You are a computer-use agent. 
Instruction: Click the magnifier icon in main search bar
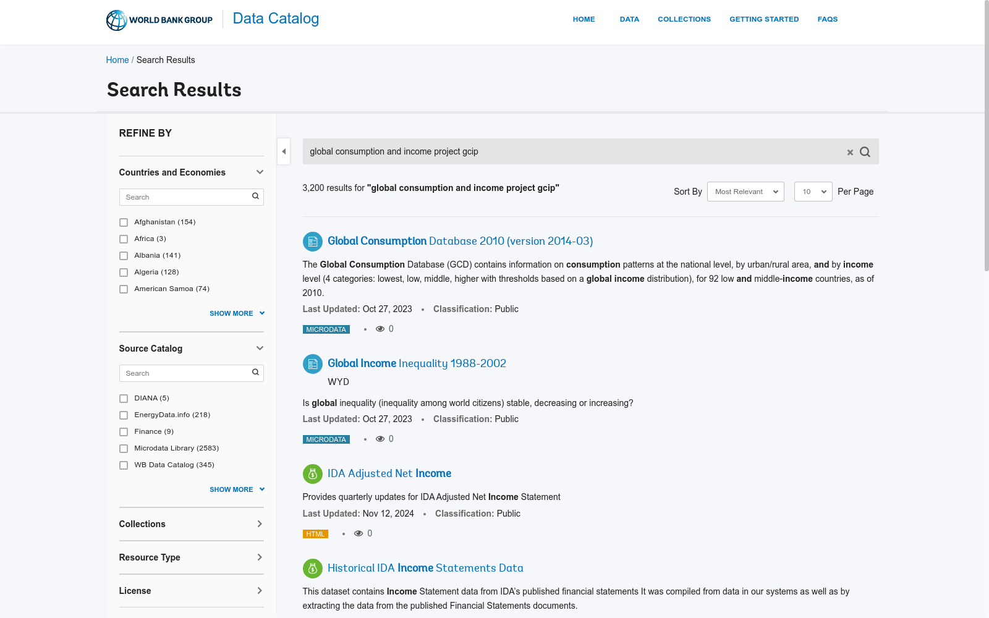tap(865, 152)
